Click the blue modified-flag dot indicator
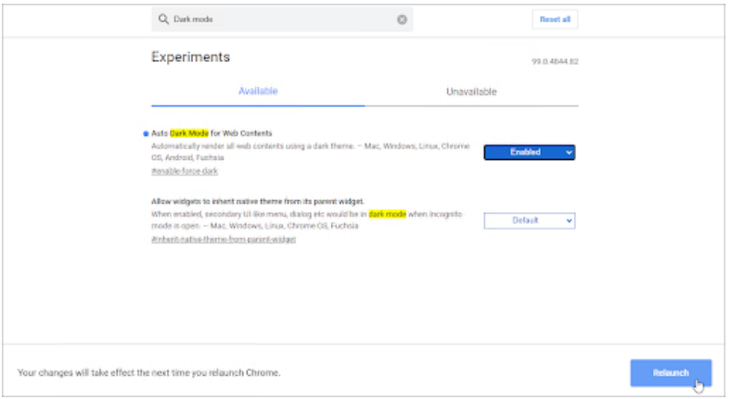Screen dimensions: 731x399 tap(146, 134)
